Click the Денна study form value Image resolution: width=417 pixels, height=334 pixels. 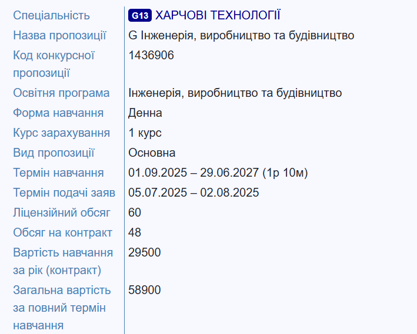click(145, 113)
